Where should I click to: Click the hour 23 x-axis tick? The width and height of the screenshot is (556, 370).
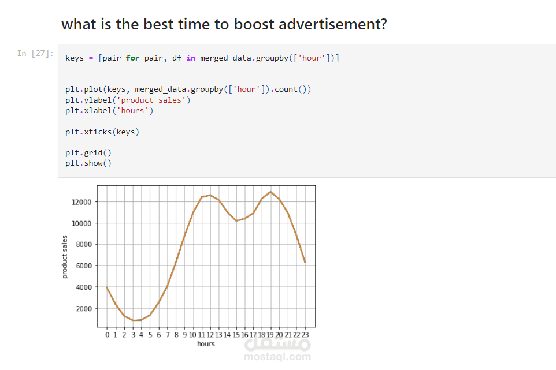[x=305, y=334]
